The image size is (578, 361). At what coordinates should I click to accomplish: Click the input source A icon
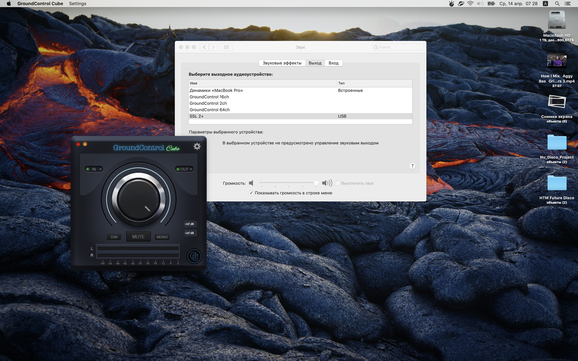coord(545,4)
